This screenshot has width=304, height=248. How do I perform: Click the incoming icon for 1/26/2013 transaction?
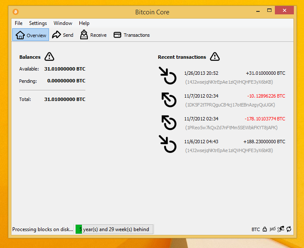coord(168,76)
